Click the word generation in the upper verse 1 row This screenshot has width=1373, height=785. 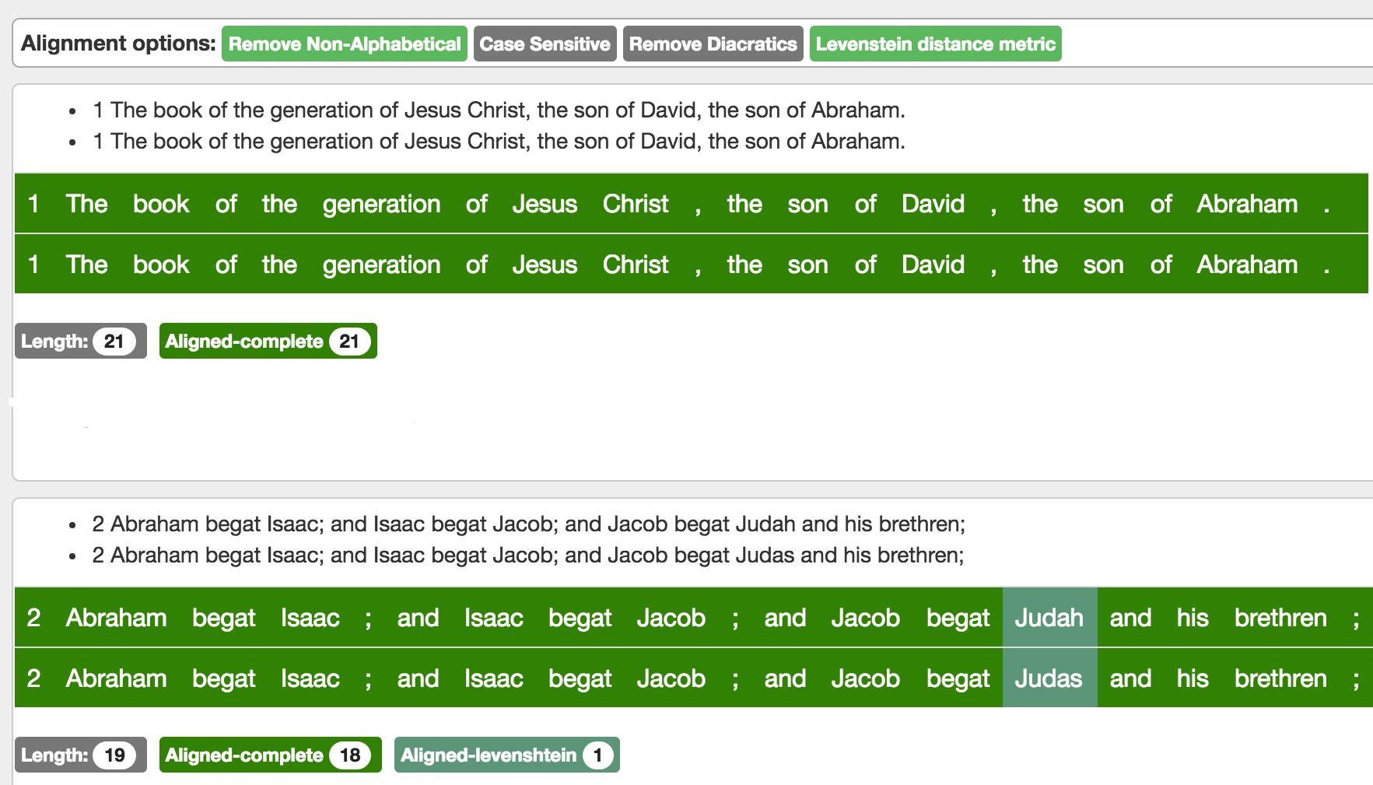point(381,204)
